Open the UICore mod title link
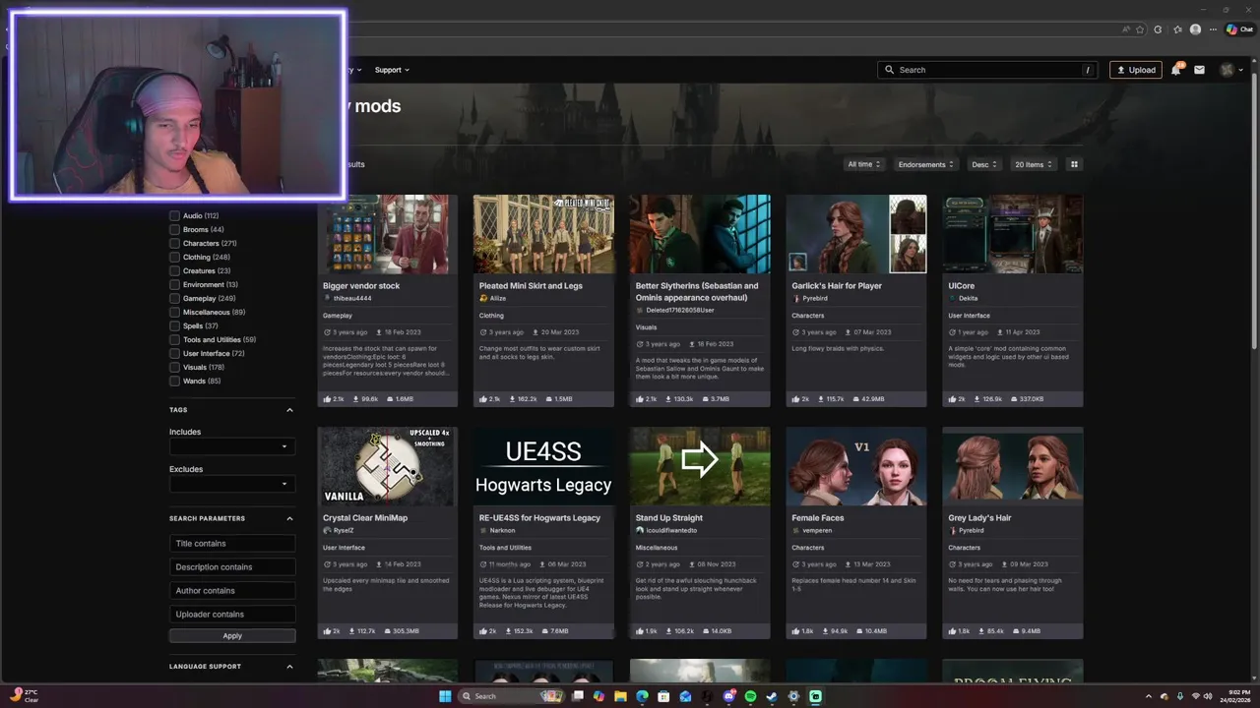The width and height of the screenshot is (1260, 708). click(961, 285)
